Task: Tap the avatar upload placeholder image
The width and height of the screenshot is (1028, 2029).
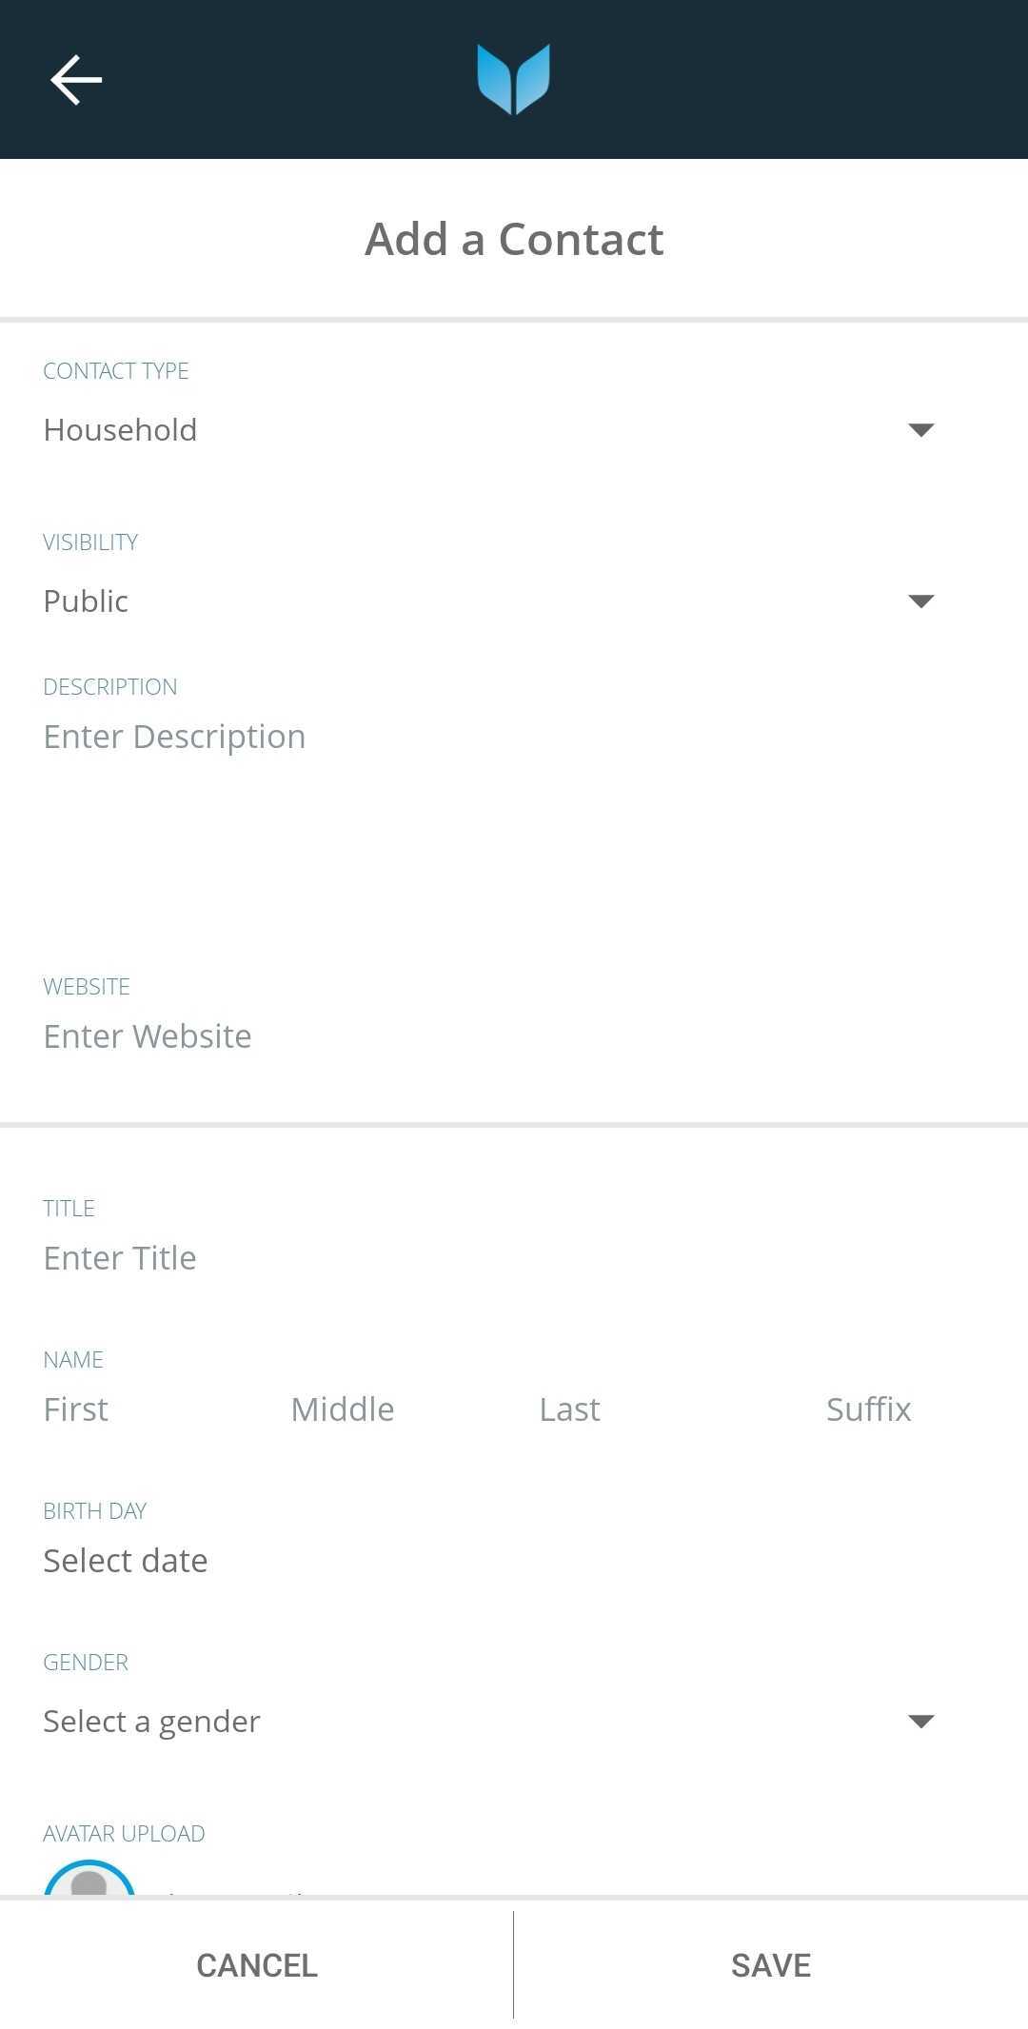Action: pos(89,1877)
